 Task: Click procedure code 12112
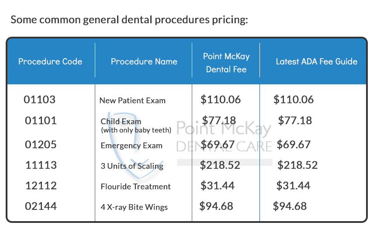pos(41,186)
